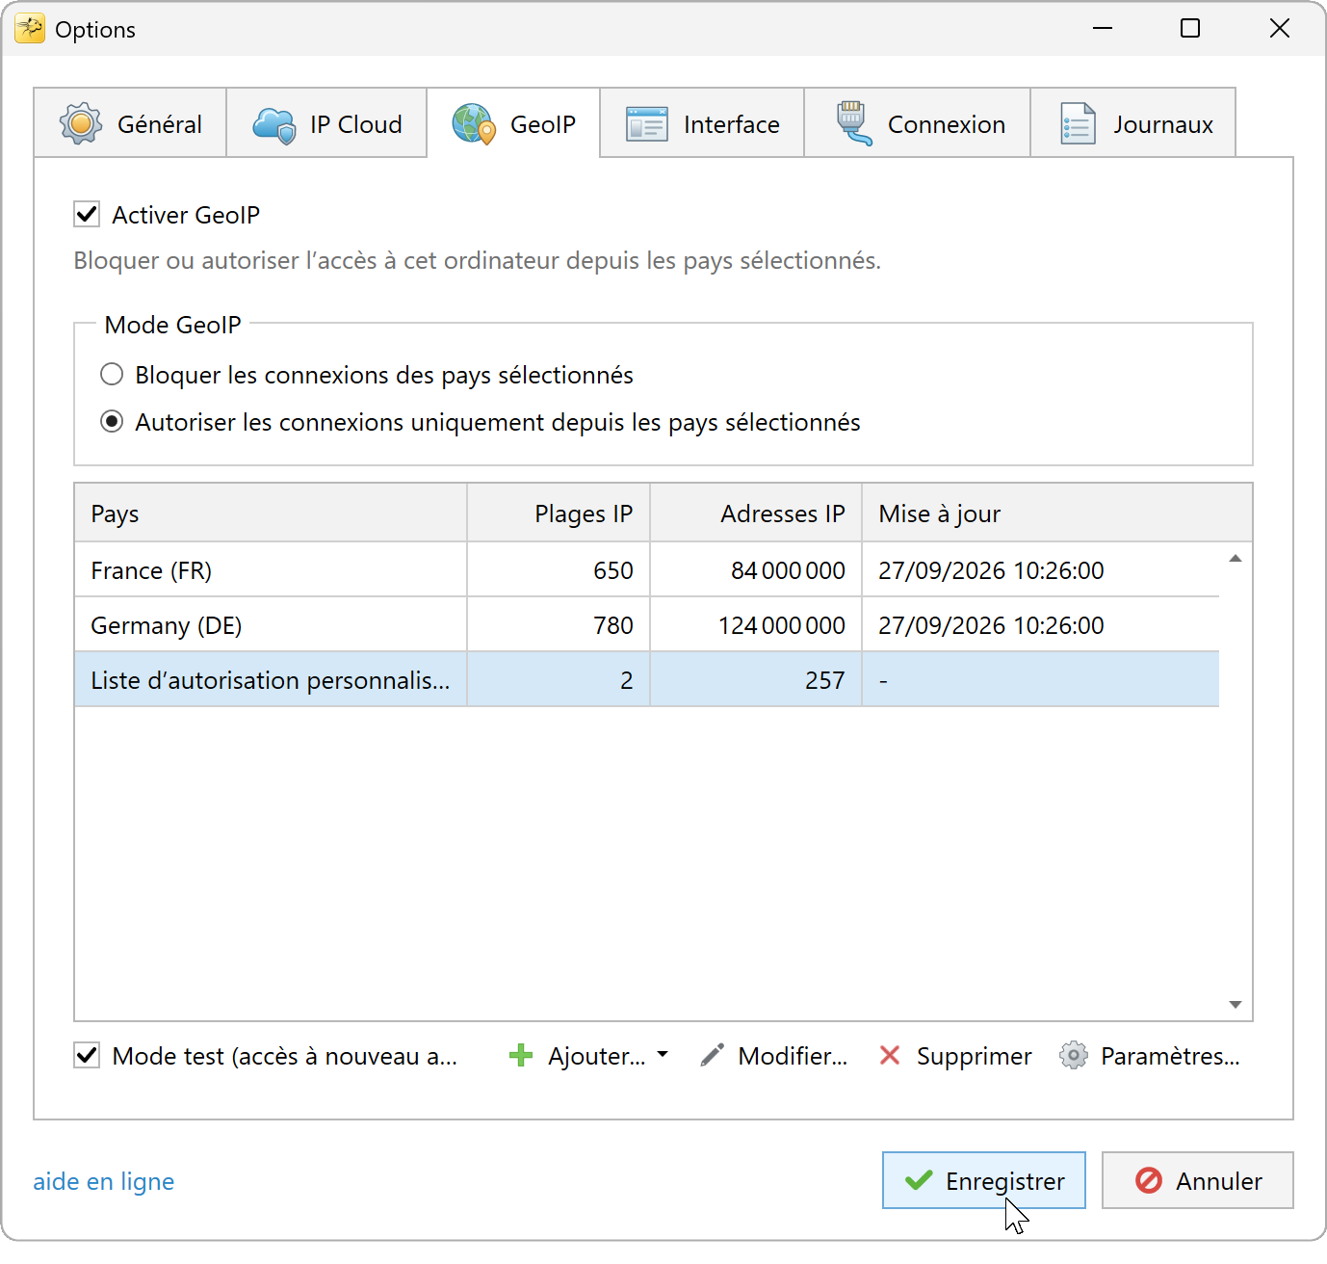Click the IP Cloud shield icon
1327x1264 pixels.
click(x=274, y=125)
